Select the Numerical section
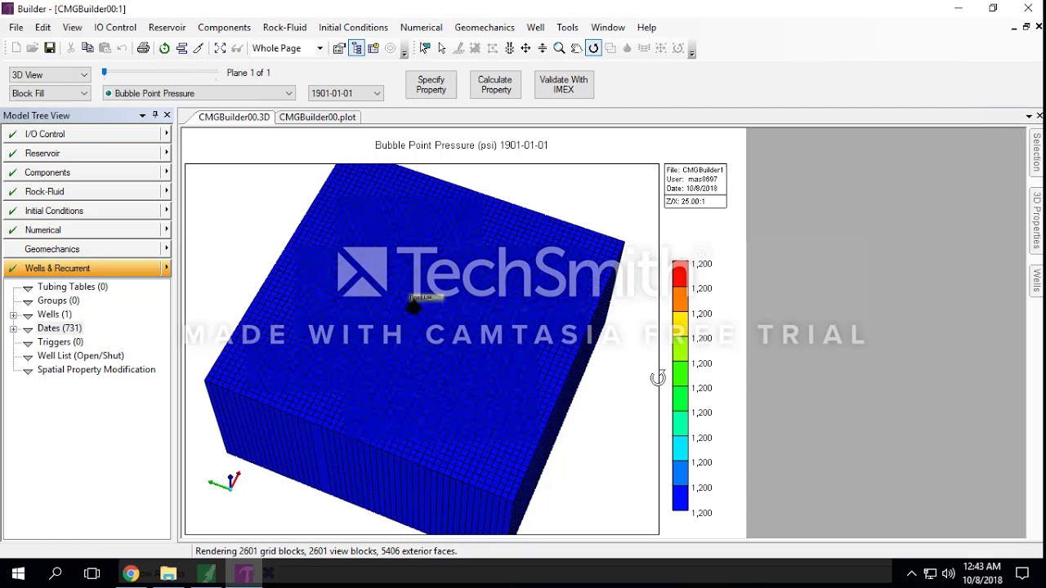This screenshot has height=588, width=1046. [87, 229]
